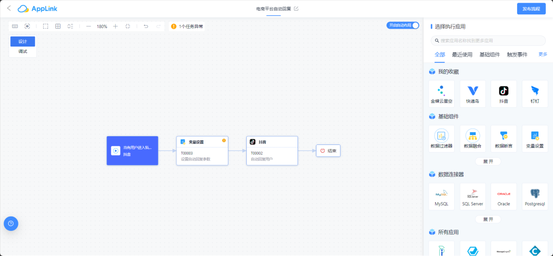Click the 1个任务异常 warning notice
This screenshot has width=553, height=256.
[187, 26]
